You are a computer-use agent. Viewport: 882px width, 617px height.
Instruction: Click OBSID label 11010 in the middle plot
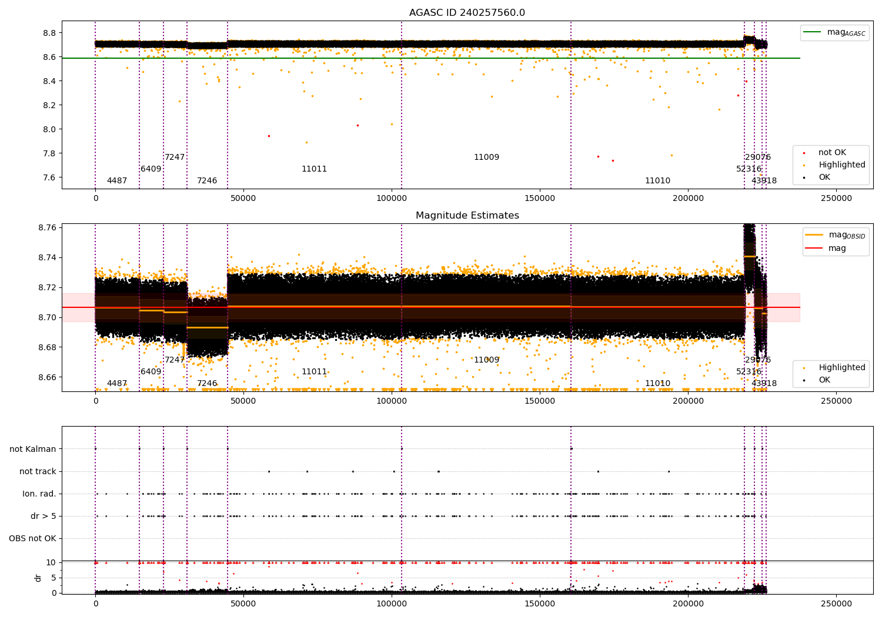click(x=657, y=383)
